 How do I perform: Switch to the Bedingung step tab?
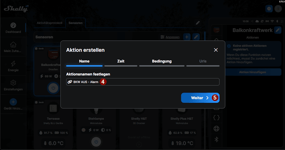(x=162, y=62)
